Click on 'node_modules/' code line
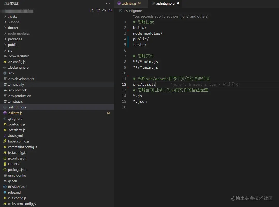 [148, 33]
